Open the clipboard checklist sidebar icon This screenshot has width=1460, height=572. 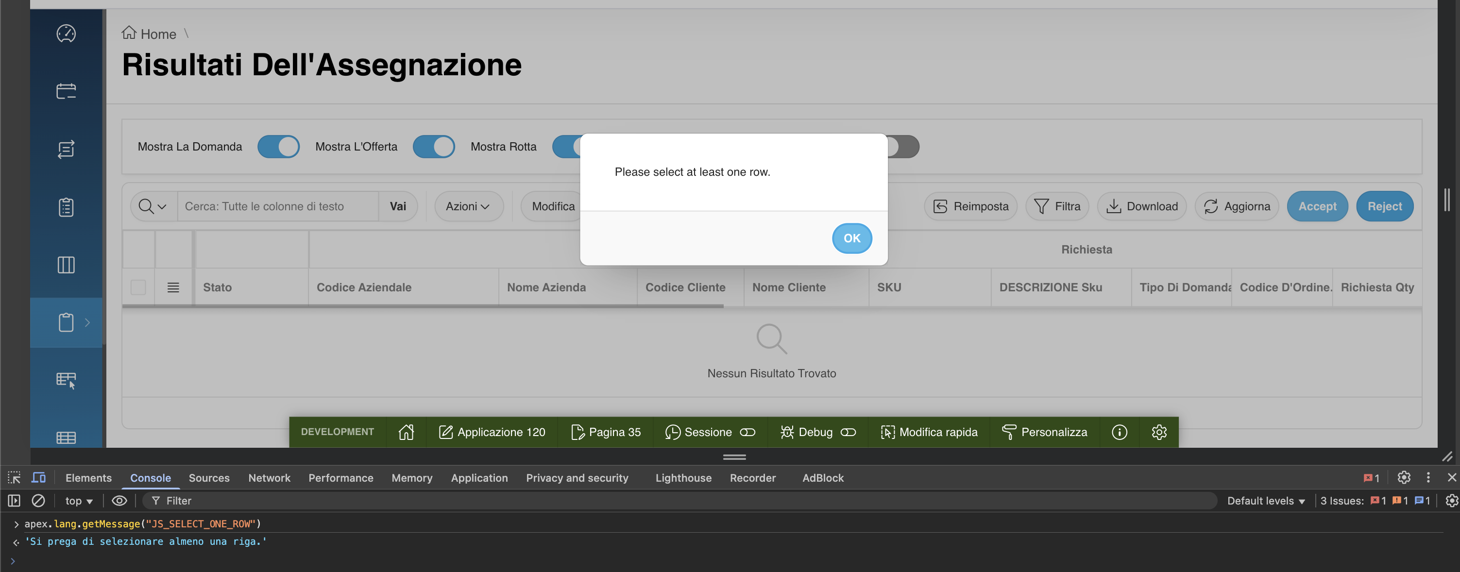66,207
